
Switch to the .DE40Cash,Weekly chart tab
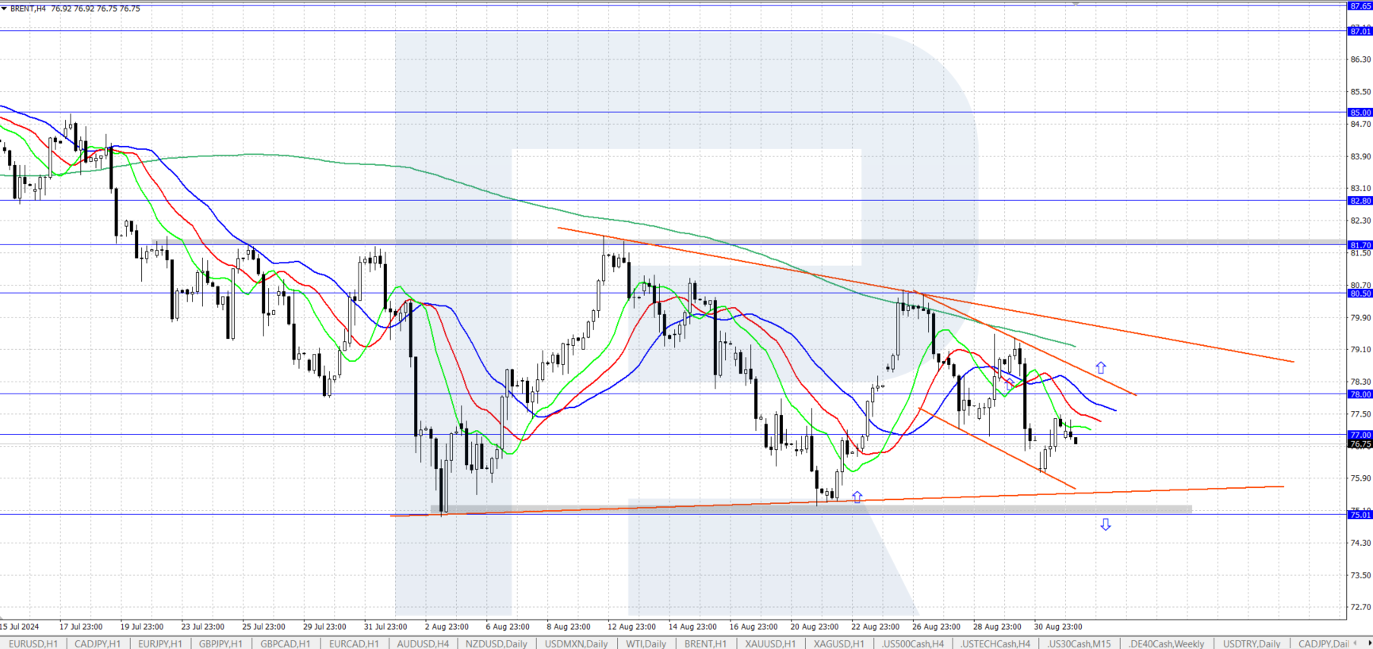point(1166,643)
